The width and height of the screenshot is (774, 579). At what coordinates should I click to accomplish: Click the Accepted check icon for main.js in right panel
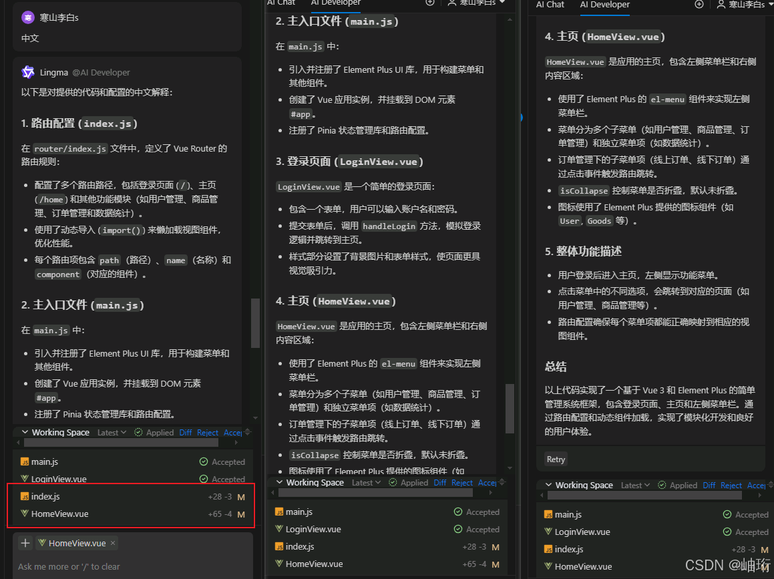727,514
